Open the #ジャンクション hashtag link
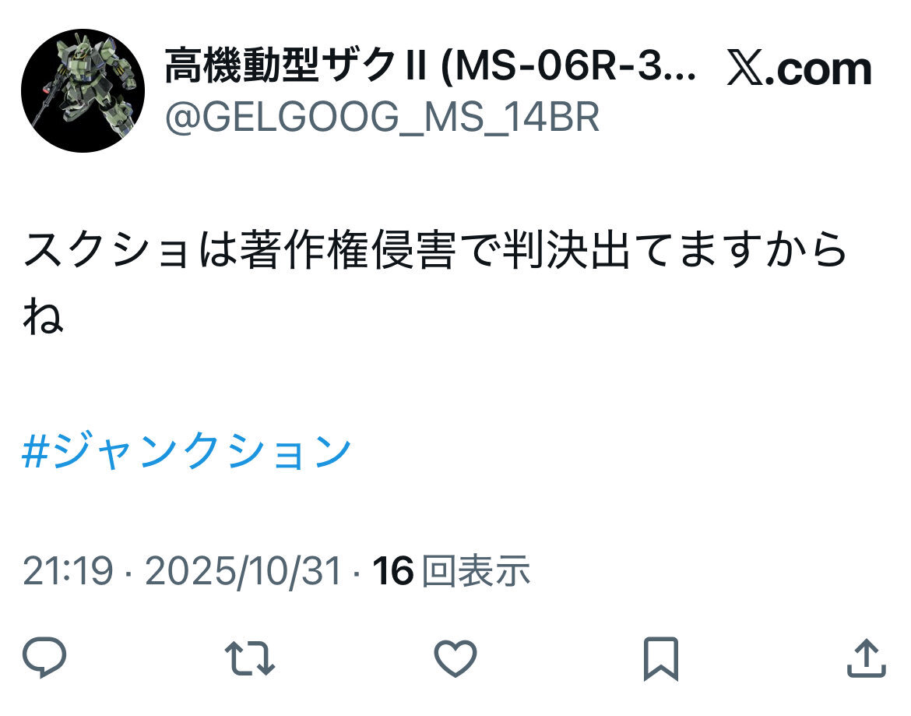This screenshot has width=911, height=716. [187, 452]
